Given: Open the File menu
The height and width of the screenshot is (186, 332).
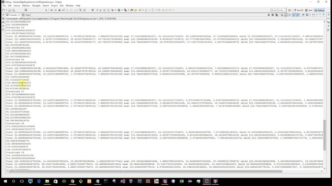Looking at the screenshot, I should tap(4, 5).
